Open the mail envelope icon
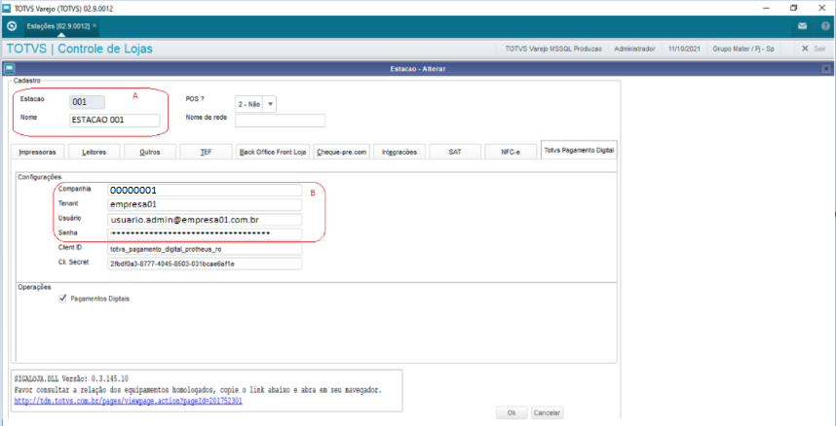836x426 pixels. click(x=802, y=26)
